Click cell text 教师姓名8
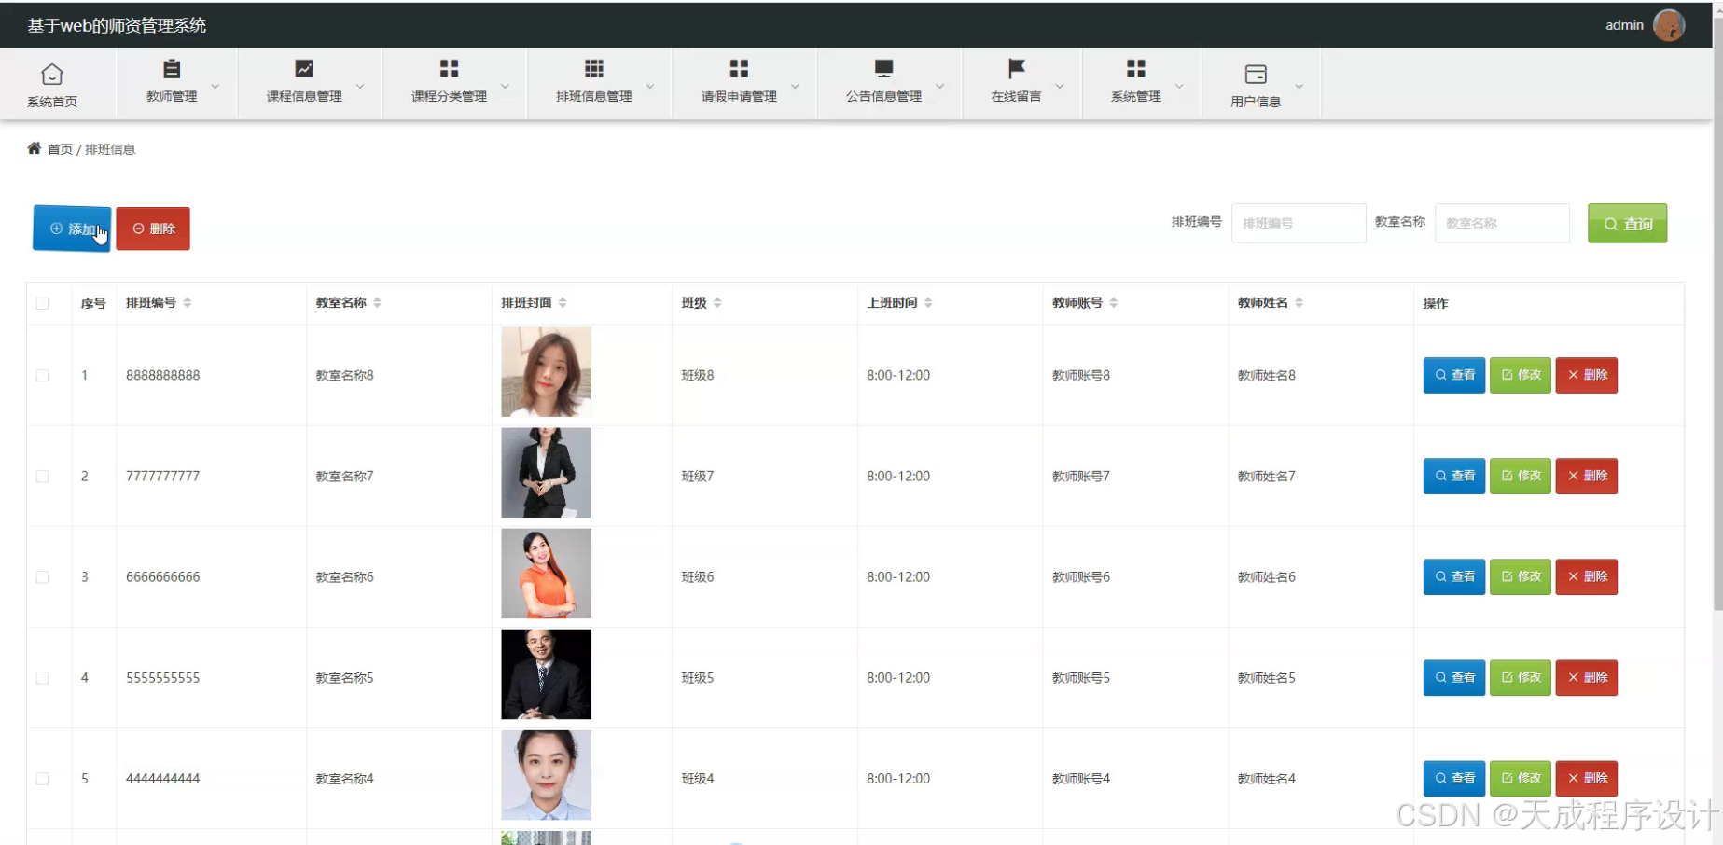This screenshot has height=845, width=1723. pyautogui.click(x=1266, y=376)
